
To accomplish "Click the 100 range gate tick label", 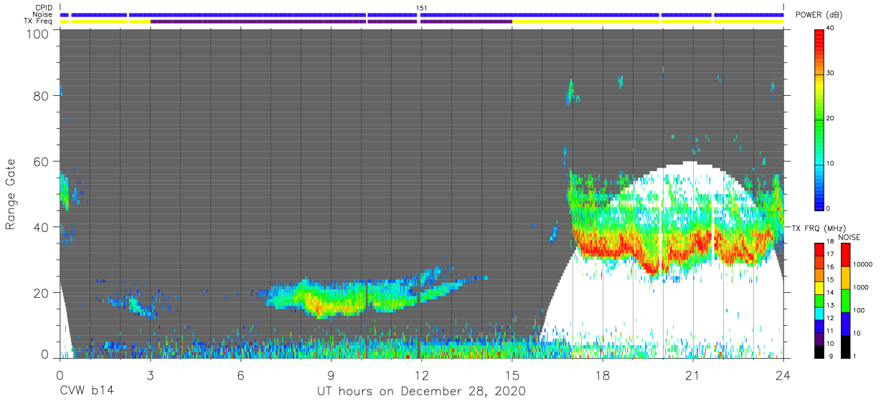I will pos(37,34).
